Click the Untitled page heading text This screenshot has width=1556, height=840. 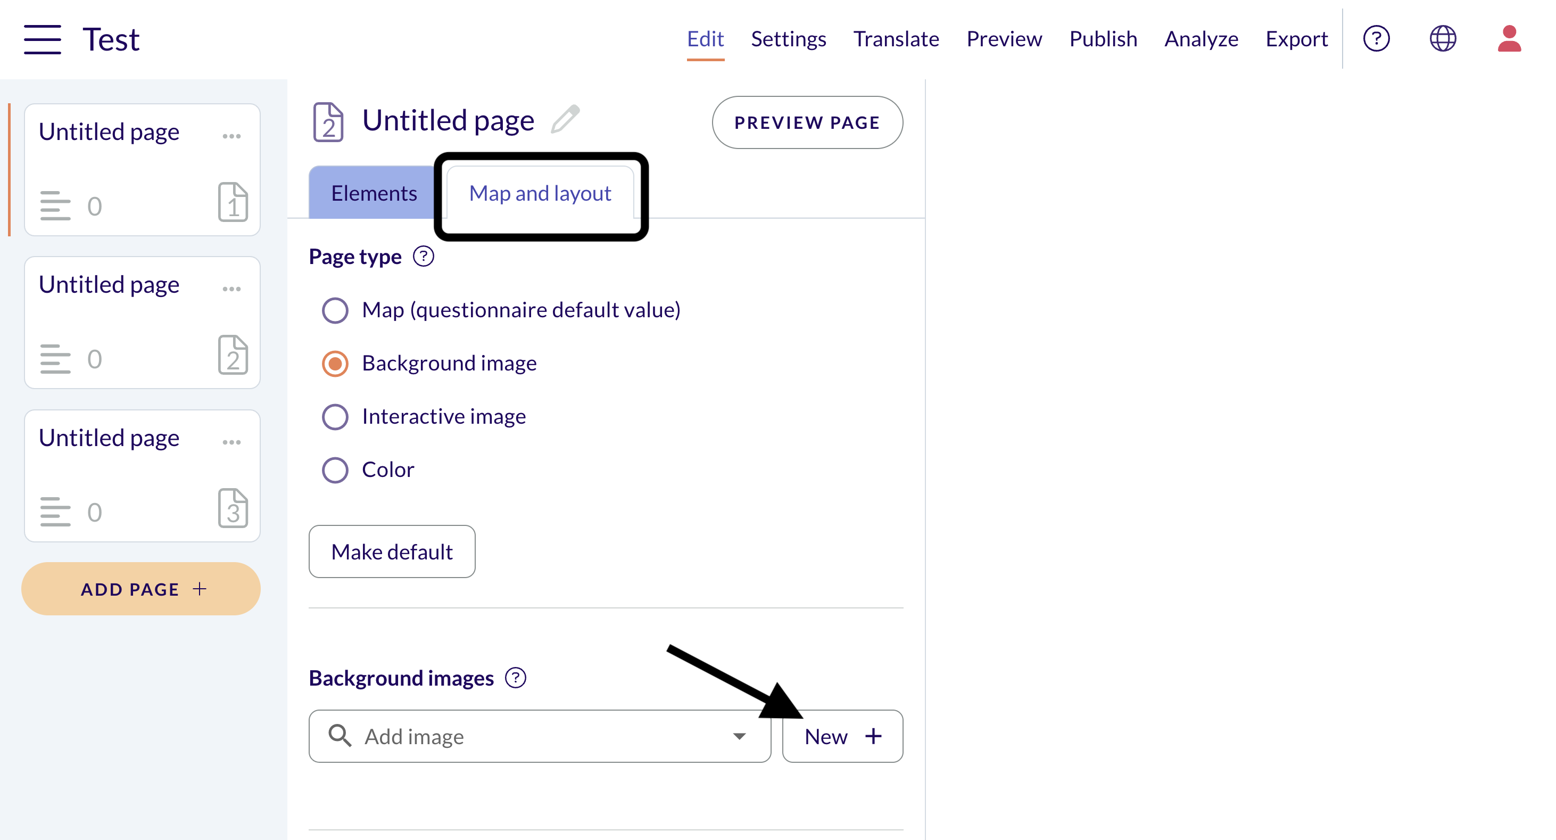click(x=448, y=120)
